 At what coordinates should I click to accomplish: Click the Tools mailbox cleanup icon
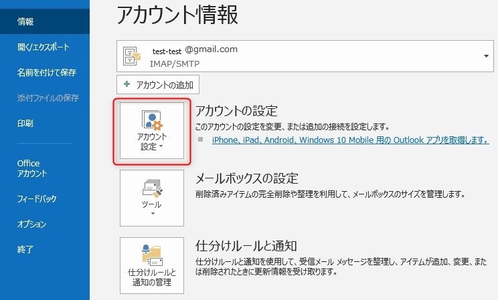[152, 188]
